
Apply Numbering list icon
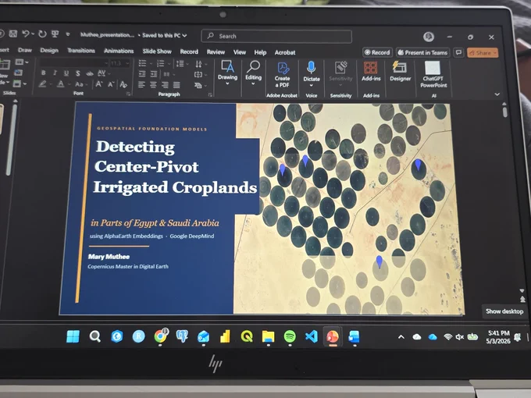coord(161,64)
